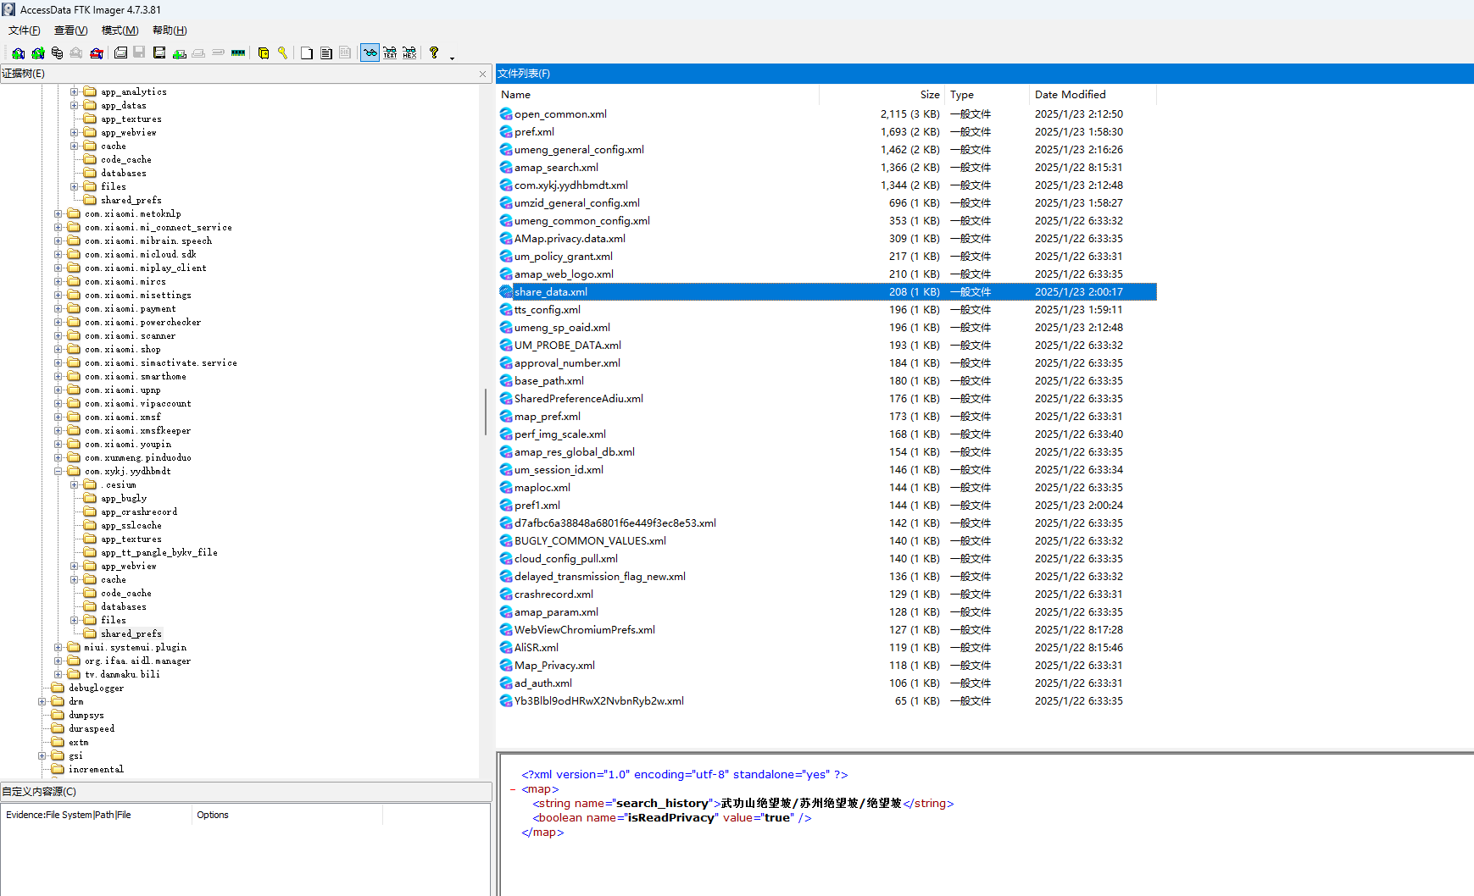
Task: Close the 证据树 evidence tree panel
Action: (x=482, y=75)
